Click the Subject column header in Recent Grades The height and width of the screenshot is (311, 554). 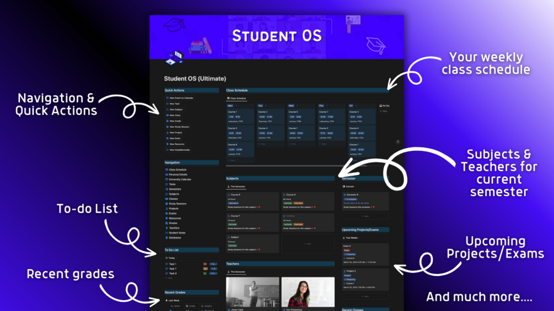tap(207, 306)
